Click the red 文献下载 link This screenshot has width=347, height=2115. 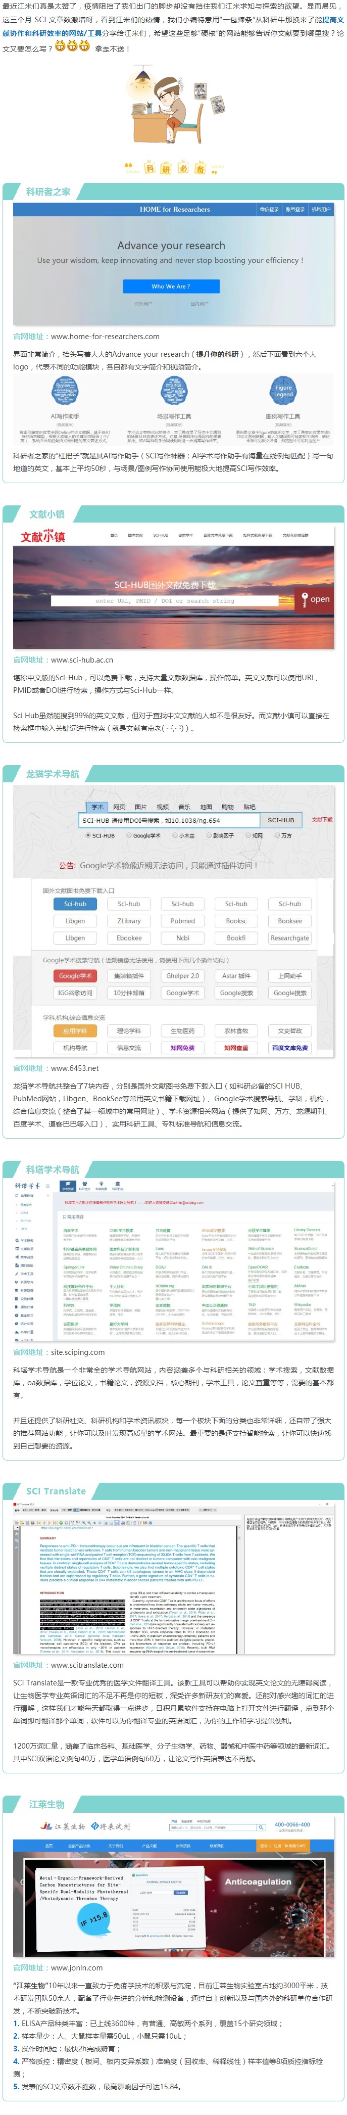(x=322, y=819)
